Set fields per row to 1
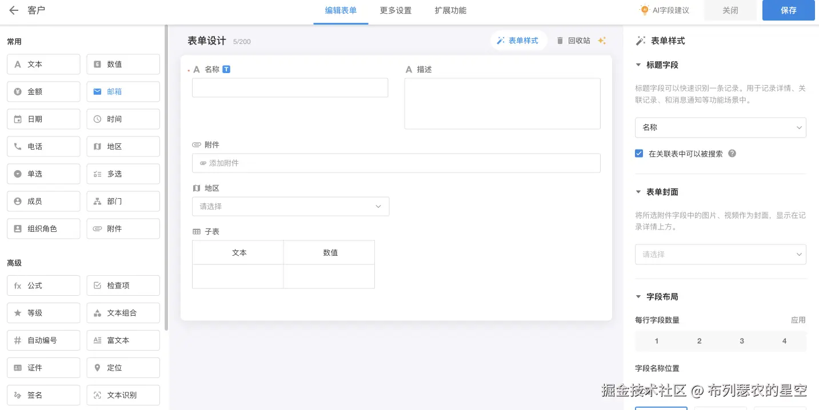The height and width of the screenshot is (410, 819). [x=657, y=341]
